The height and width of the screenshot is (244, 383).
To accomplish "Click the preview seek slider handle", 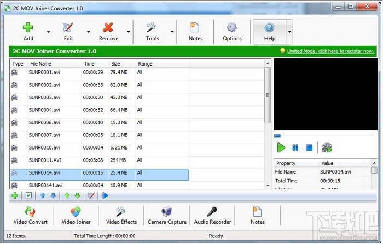I will pyautogui.click(x=277, y=136).
